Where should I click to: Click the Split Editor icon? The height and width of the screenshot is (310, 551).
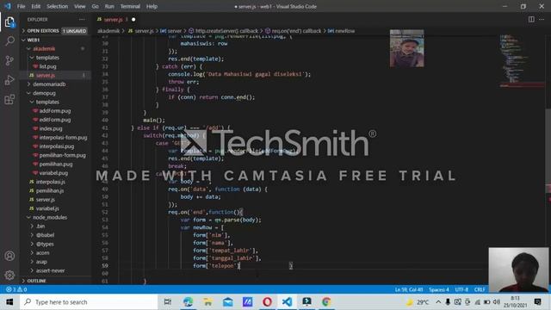(531, 19)
